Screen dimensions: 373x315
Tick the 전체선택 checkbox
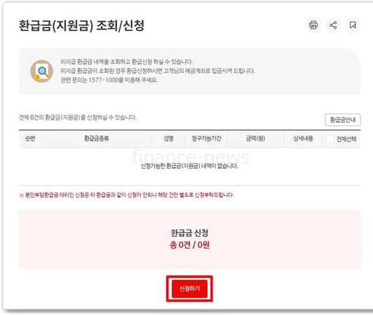click(330, 139)
